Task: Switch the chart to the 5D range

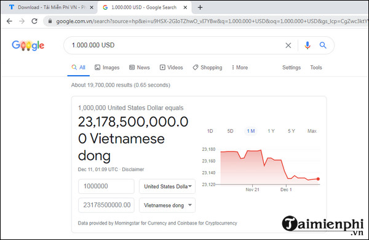Action: click(230, 131)
